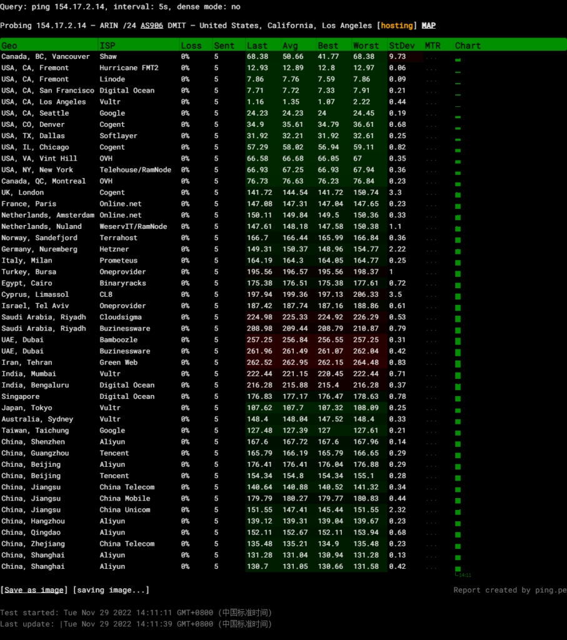Viewport: 567px width, 640px height.
Task: Open MTR dots for Los Angeles Vultr row
Action: (x=432, y=102)
